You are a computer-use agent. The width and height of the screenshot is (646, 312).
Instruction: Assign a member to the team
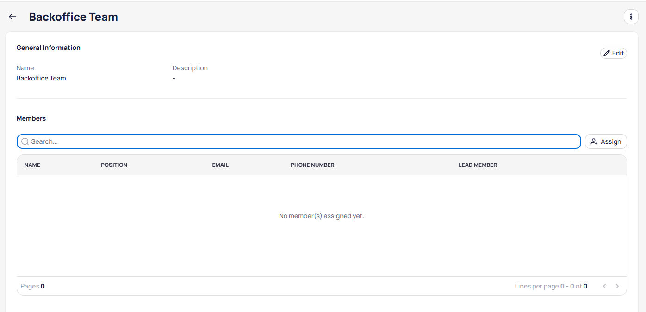click(x=606, y=141)
